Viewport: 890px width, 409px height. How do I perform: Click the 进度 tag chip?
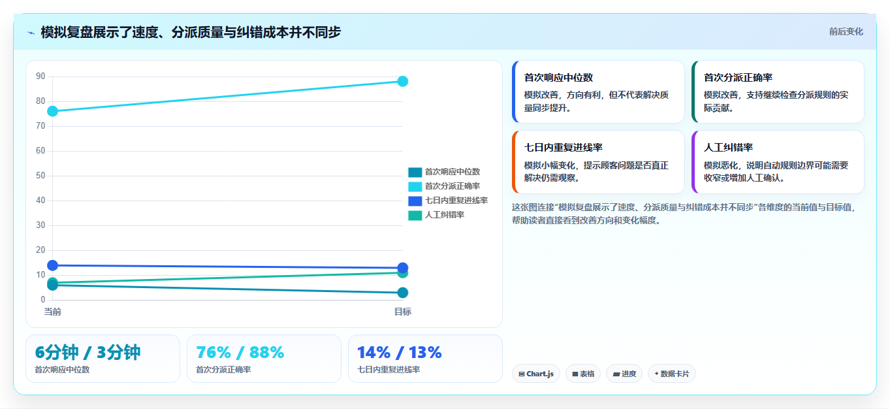624,374
